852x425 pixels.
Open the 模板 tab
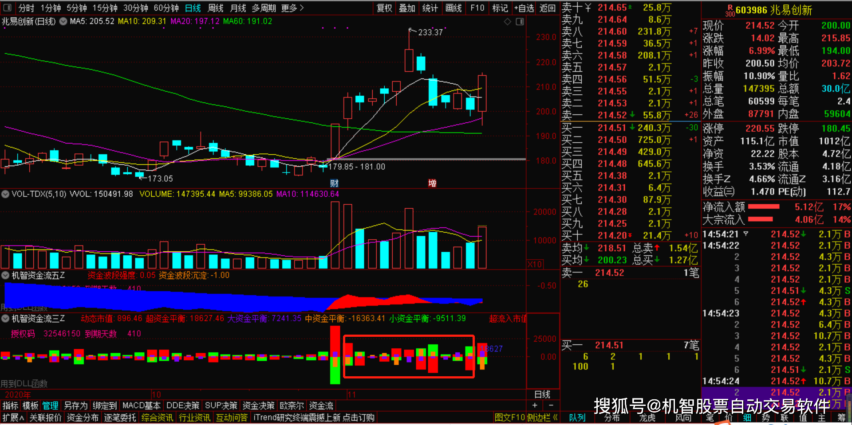pos(30,406)
